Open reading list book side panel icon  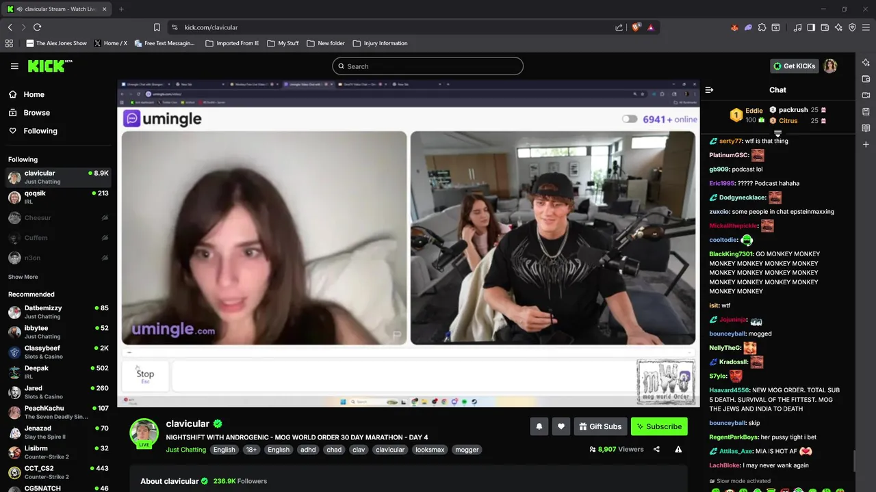(x=866, y=128)
